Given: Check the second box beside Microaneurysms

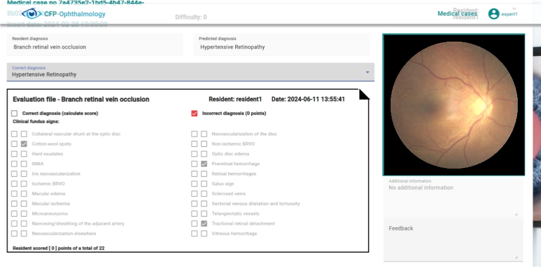Looking at the screenshot, I should pyautogui.click(x=24, y=213).
